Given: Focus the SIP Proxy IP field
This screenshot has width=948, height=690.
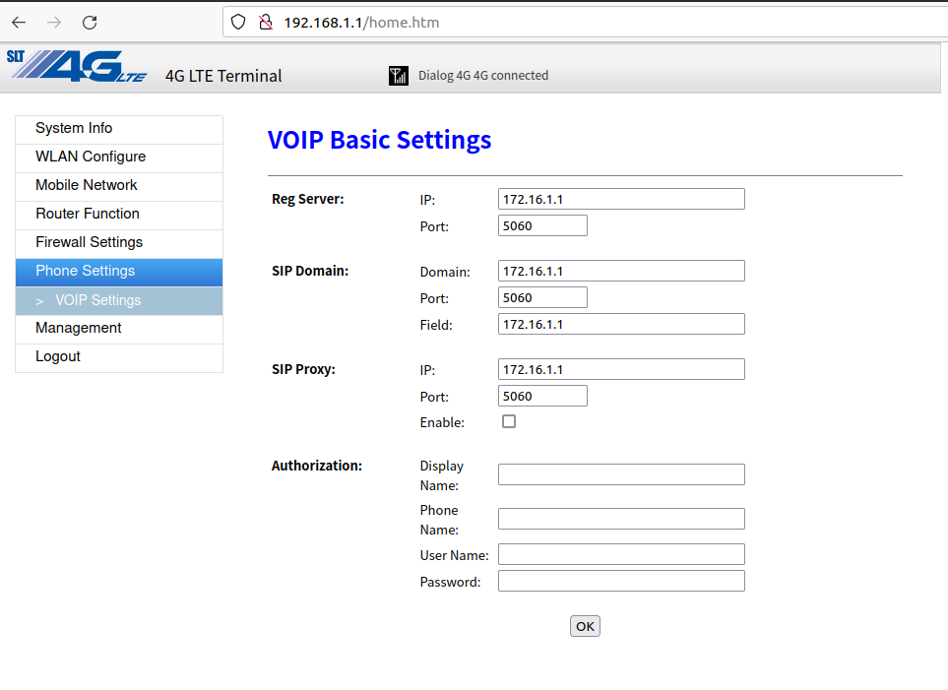Looking at the screenshot, I should [x=621, y=369].
